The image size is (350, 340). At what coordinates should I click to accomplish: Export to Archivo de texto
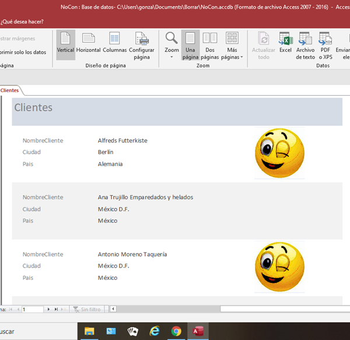click(305, 45)
